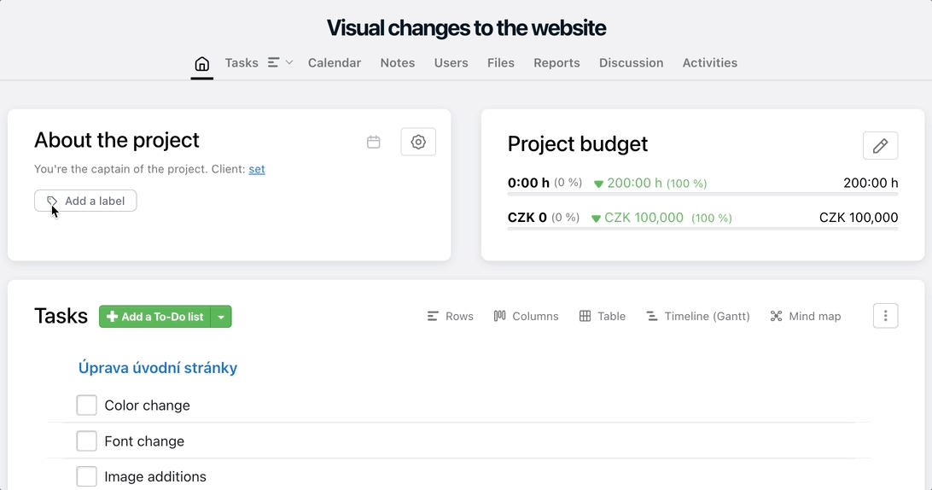Open the Úprava úvodní stránky to-do list
932x490 pixels.
click(x=158, y=368)
